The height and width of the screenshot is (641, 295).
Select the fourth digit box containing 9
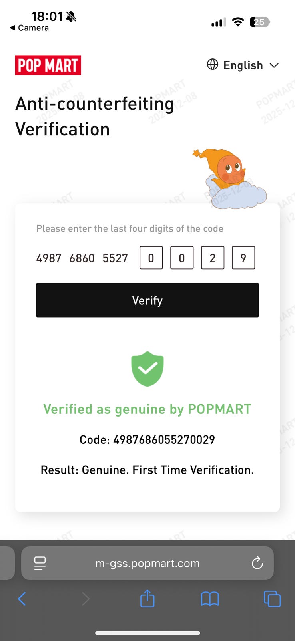(x=243, y=258)
